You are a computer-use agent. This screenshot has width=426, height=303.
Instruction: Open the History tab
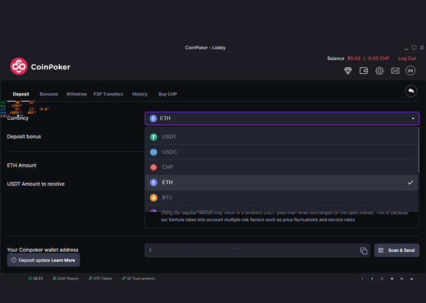click(x=140, y=94)
